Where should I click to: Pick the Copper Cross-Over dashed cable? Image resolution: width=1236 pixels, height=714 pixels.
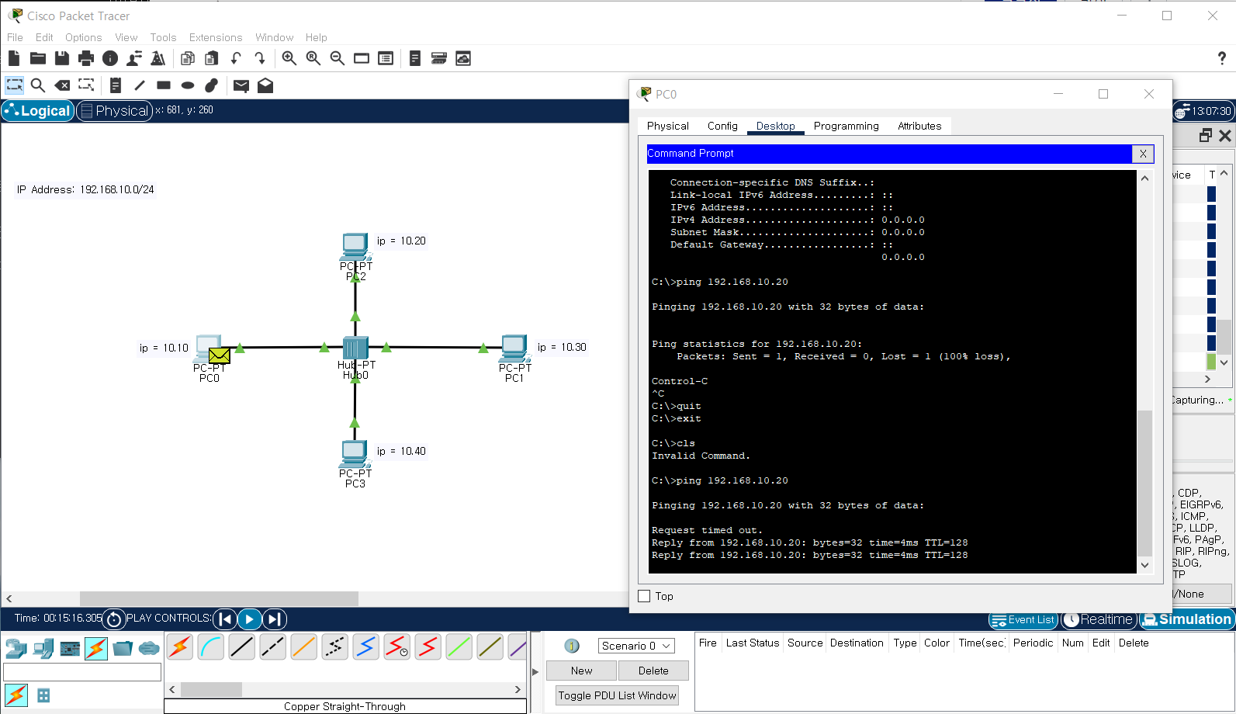pos(273,646)
